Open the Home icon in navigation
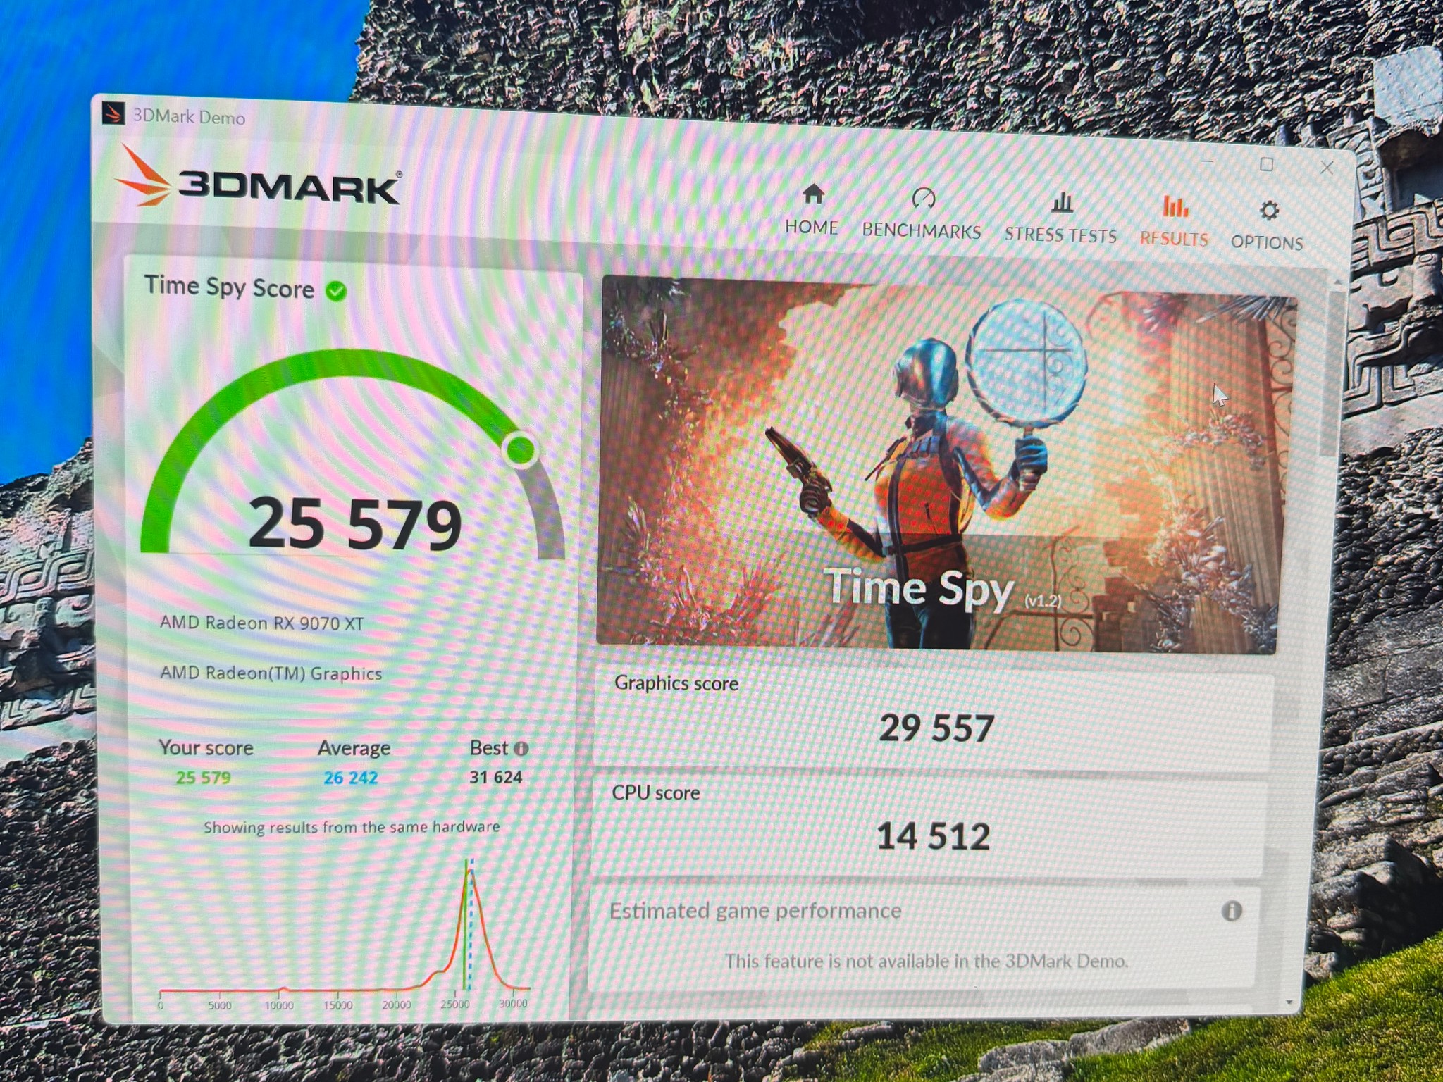The height and width of the screenshot is (1082, 1443). coord(813,193)
